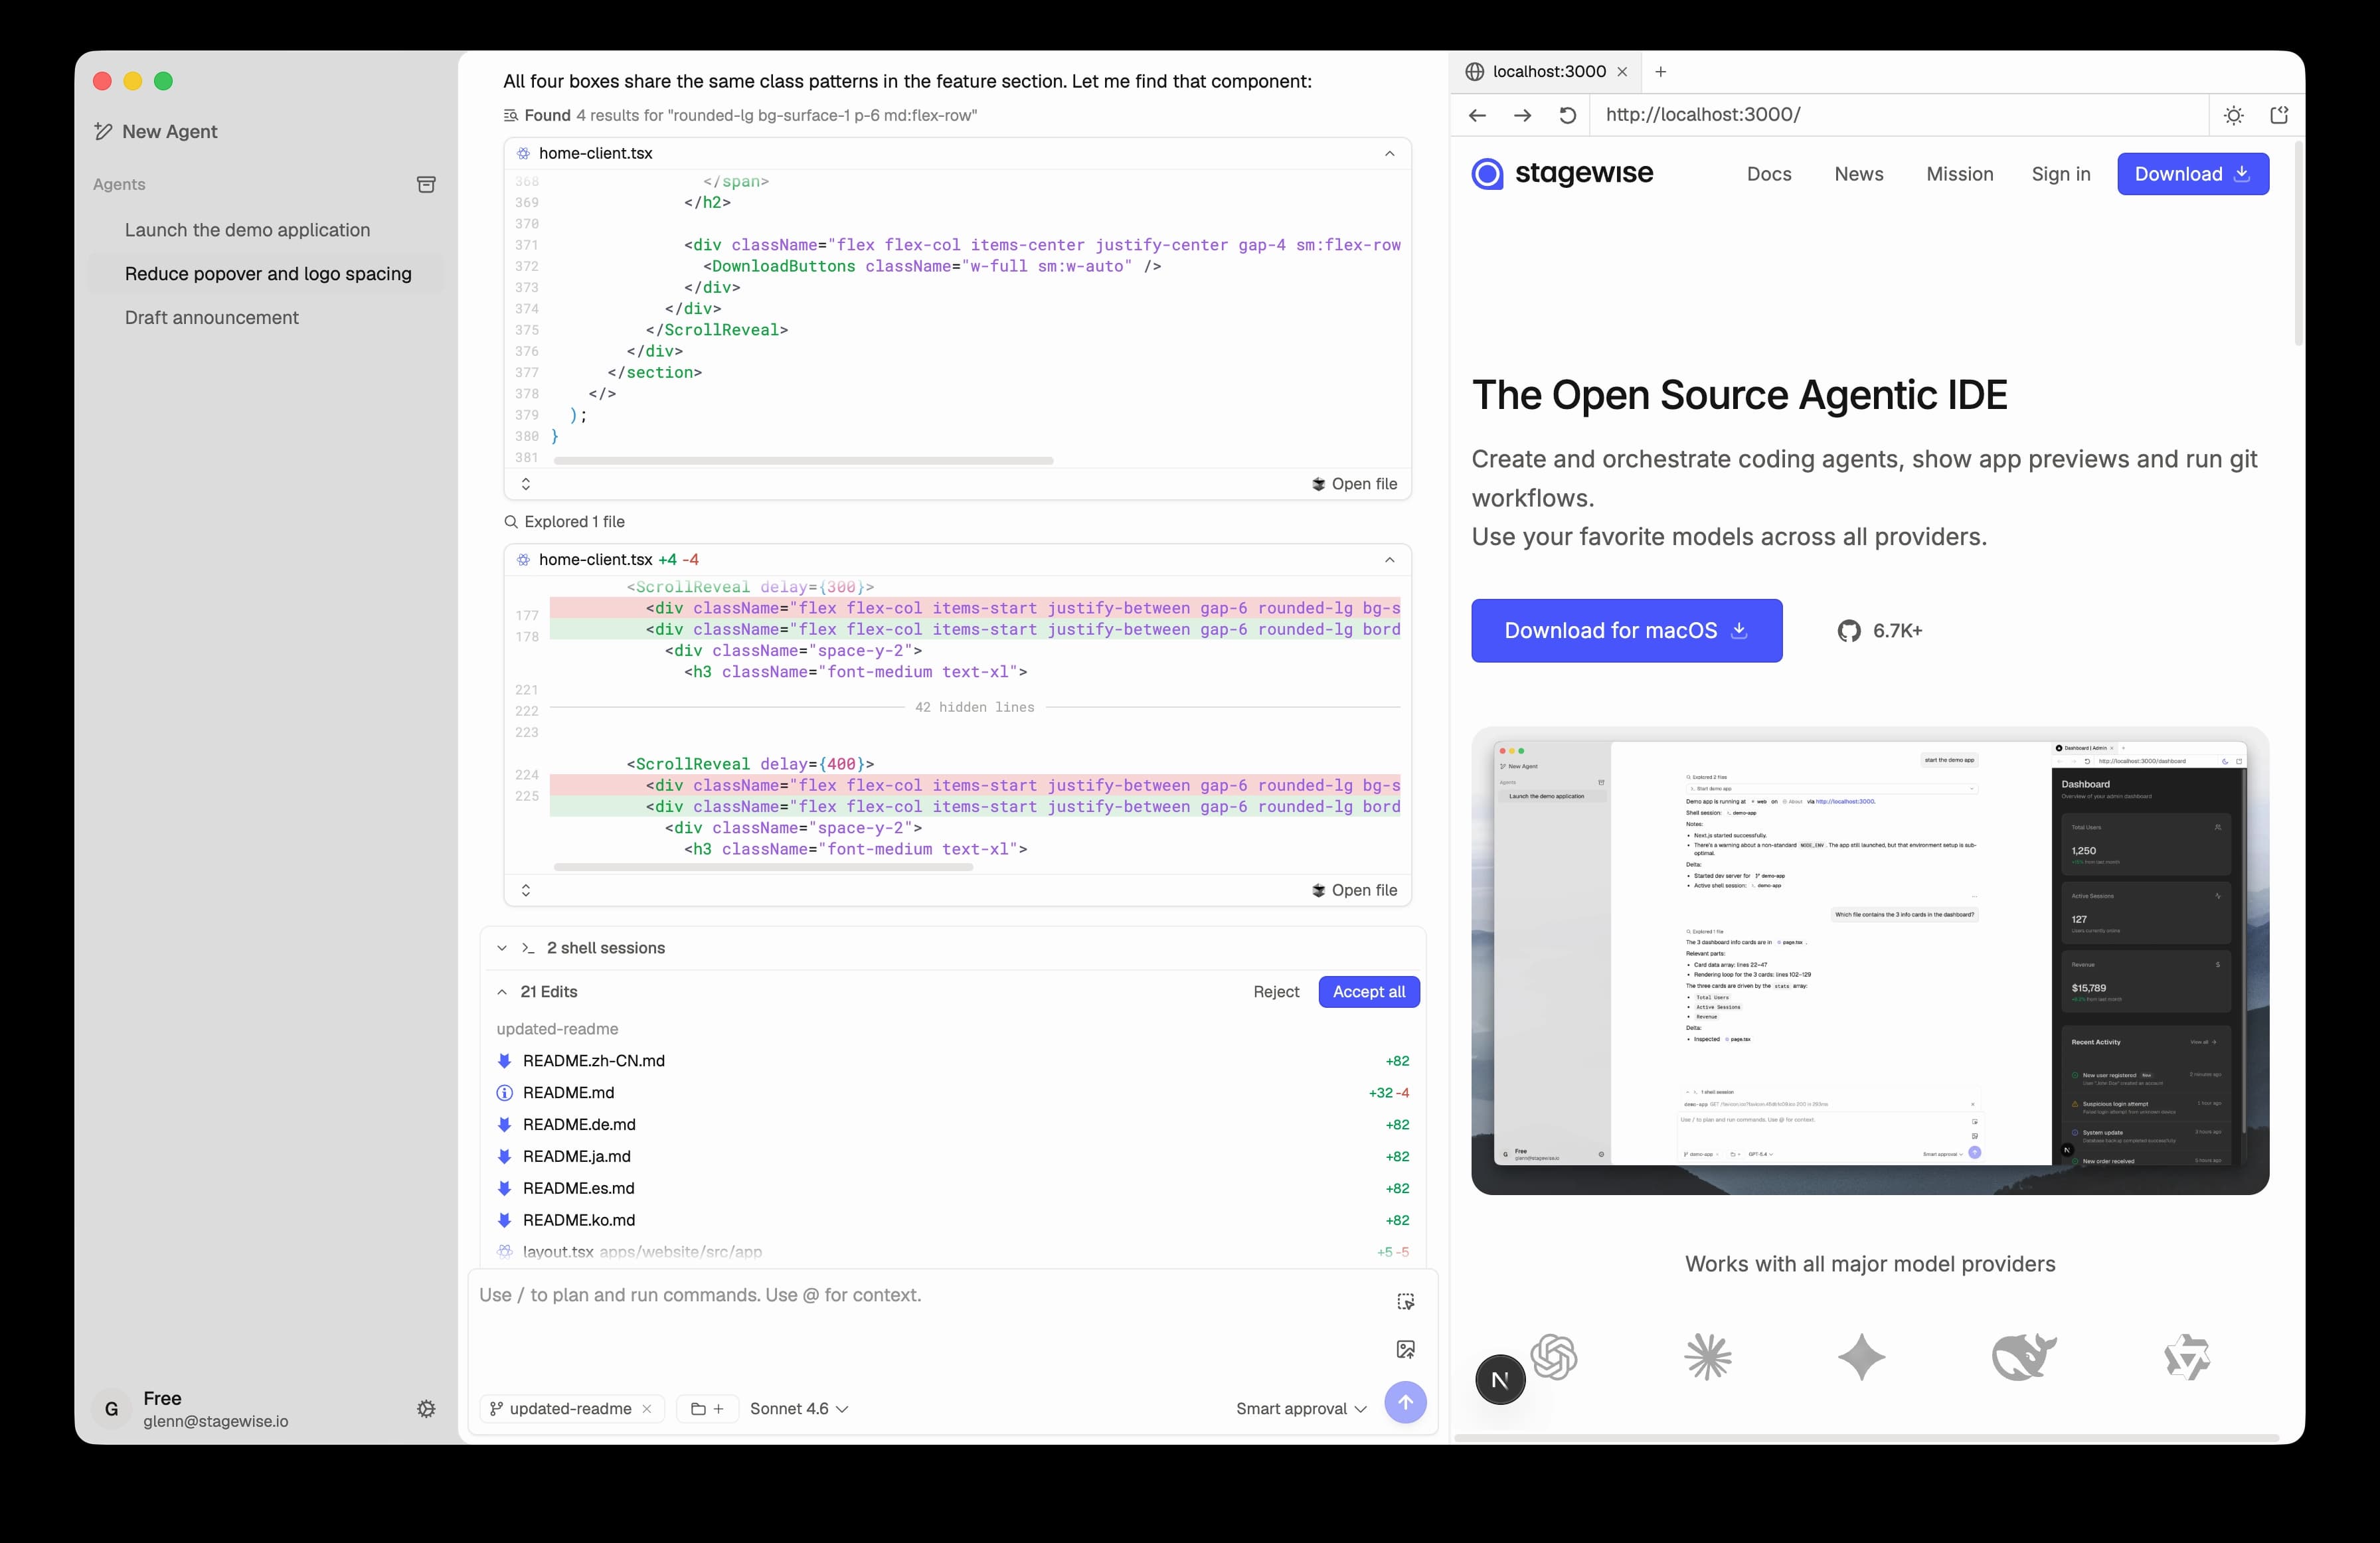The image size is (2380, 1543).
Task: Open README.md edit entry
Action: [x=953, y=1093]
